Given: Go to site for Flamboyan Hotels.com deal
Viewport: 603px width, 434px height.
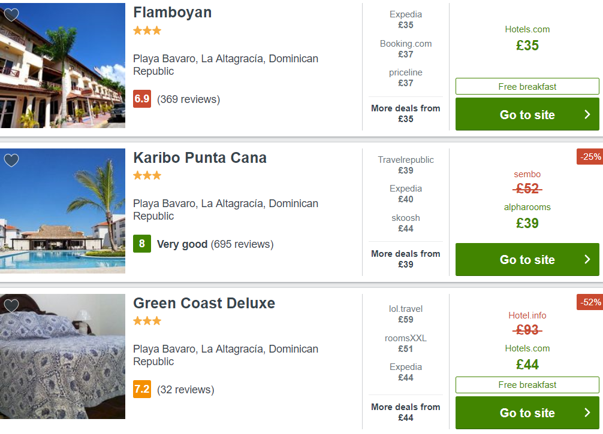Looking at the screenshot, I should [527, 114].
